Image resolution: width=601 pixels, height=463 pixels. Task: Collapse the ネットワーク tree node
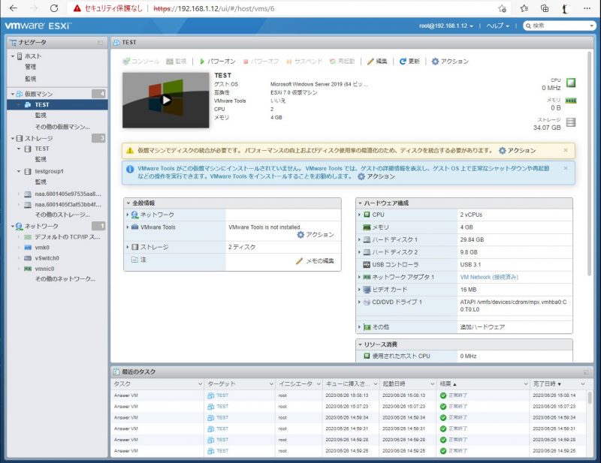13,226
